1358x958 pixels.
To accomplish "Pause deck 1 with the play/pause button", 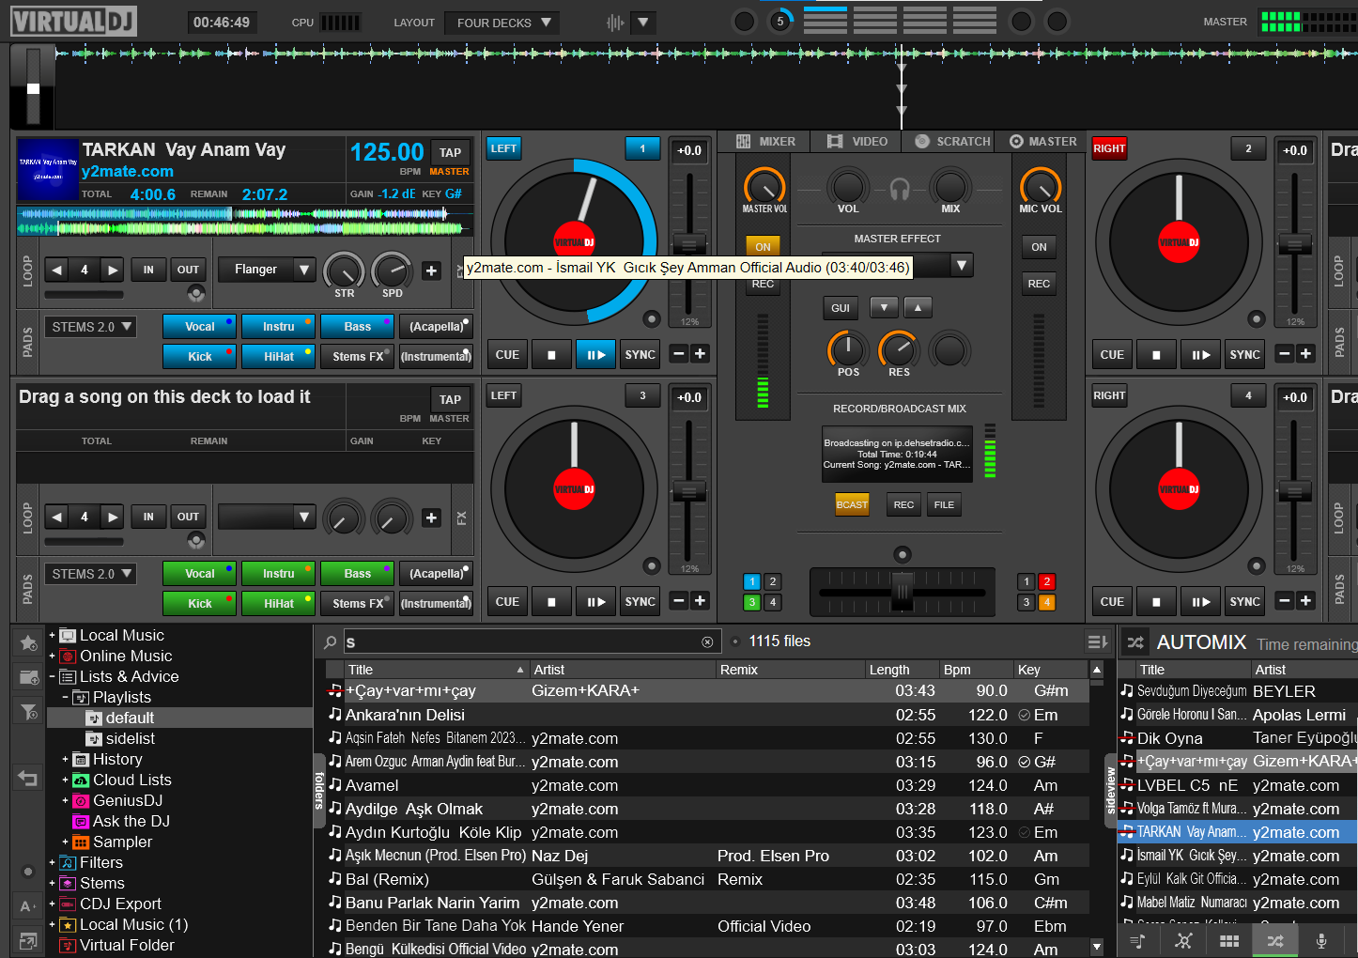I will click(x=596, y=355).
